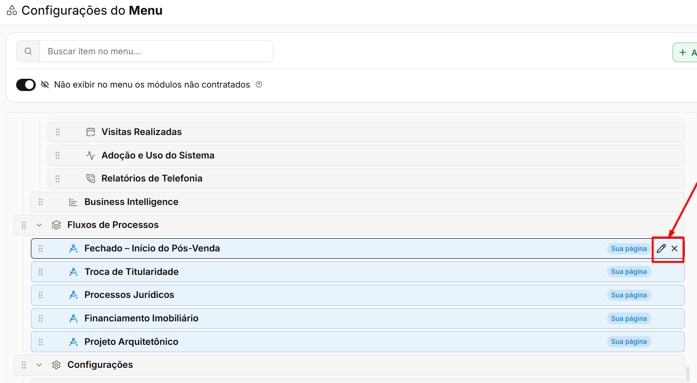Remove Fechado – Início do Pós-Venda with X icon
The image size is (697, 383).
tap(674, 248)
